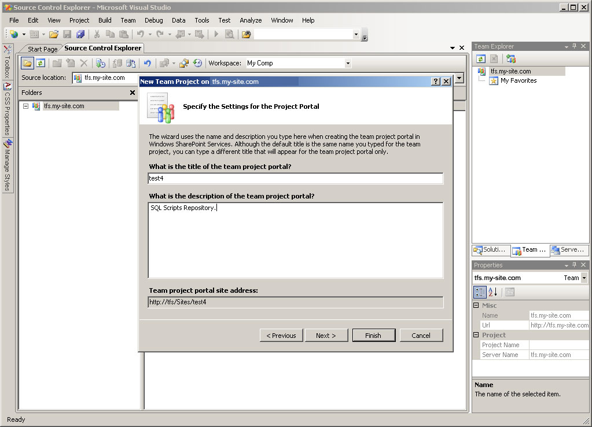Open the CSS Properties side tab
This screenshot has height=427, width=592.
point(7,109)
